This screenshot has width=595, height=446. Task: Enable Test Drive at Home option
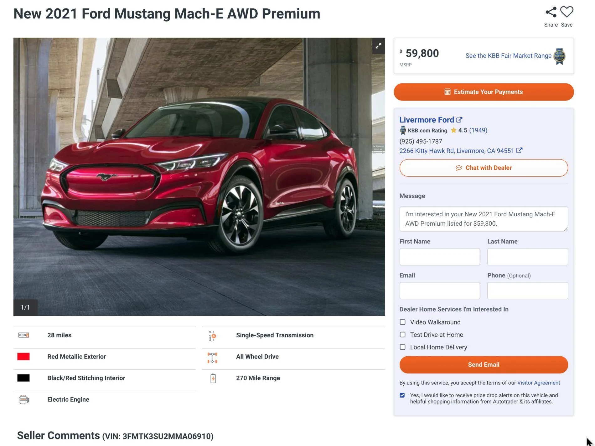pos(403,334)
